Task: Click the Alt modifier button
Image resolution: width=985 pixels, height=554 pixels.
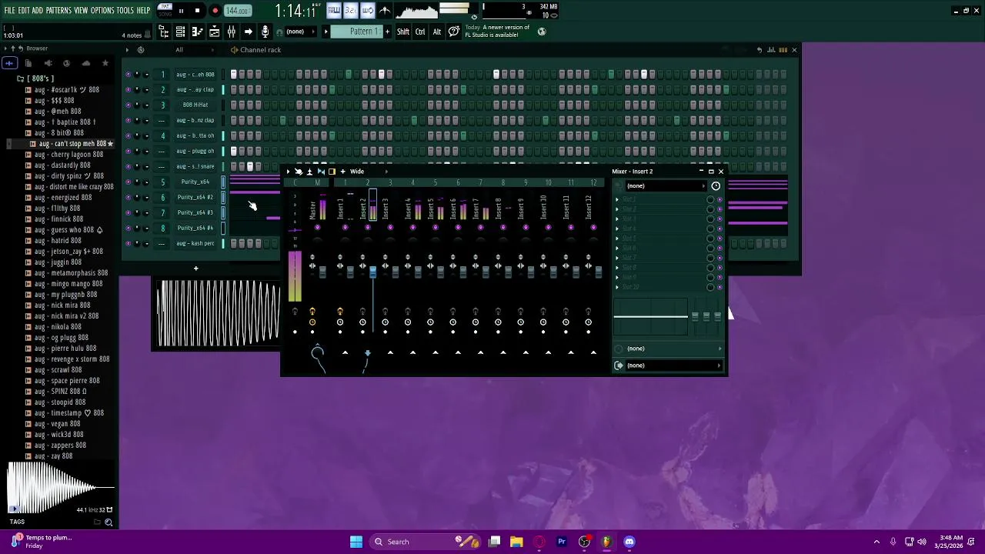Action: [x=437, y=32]
